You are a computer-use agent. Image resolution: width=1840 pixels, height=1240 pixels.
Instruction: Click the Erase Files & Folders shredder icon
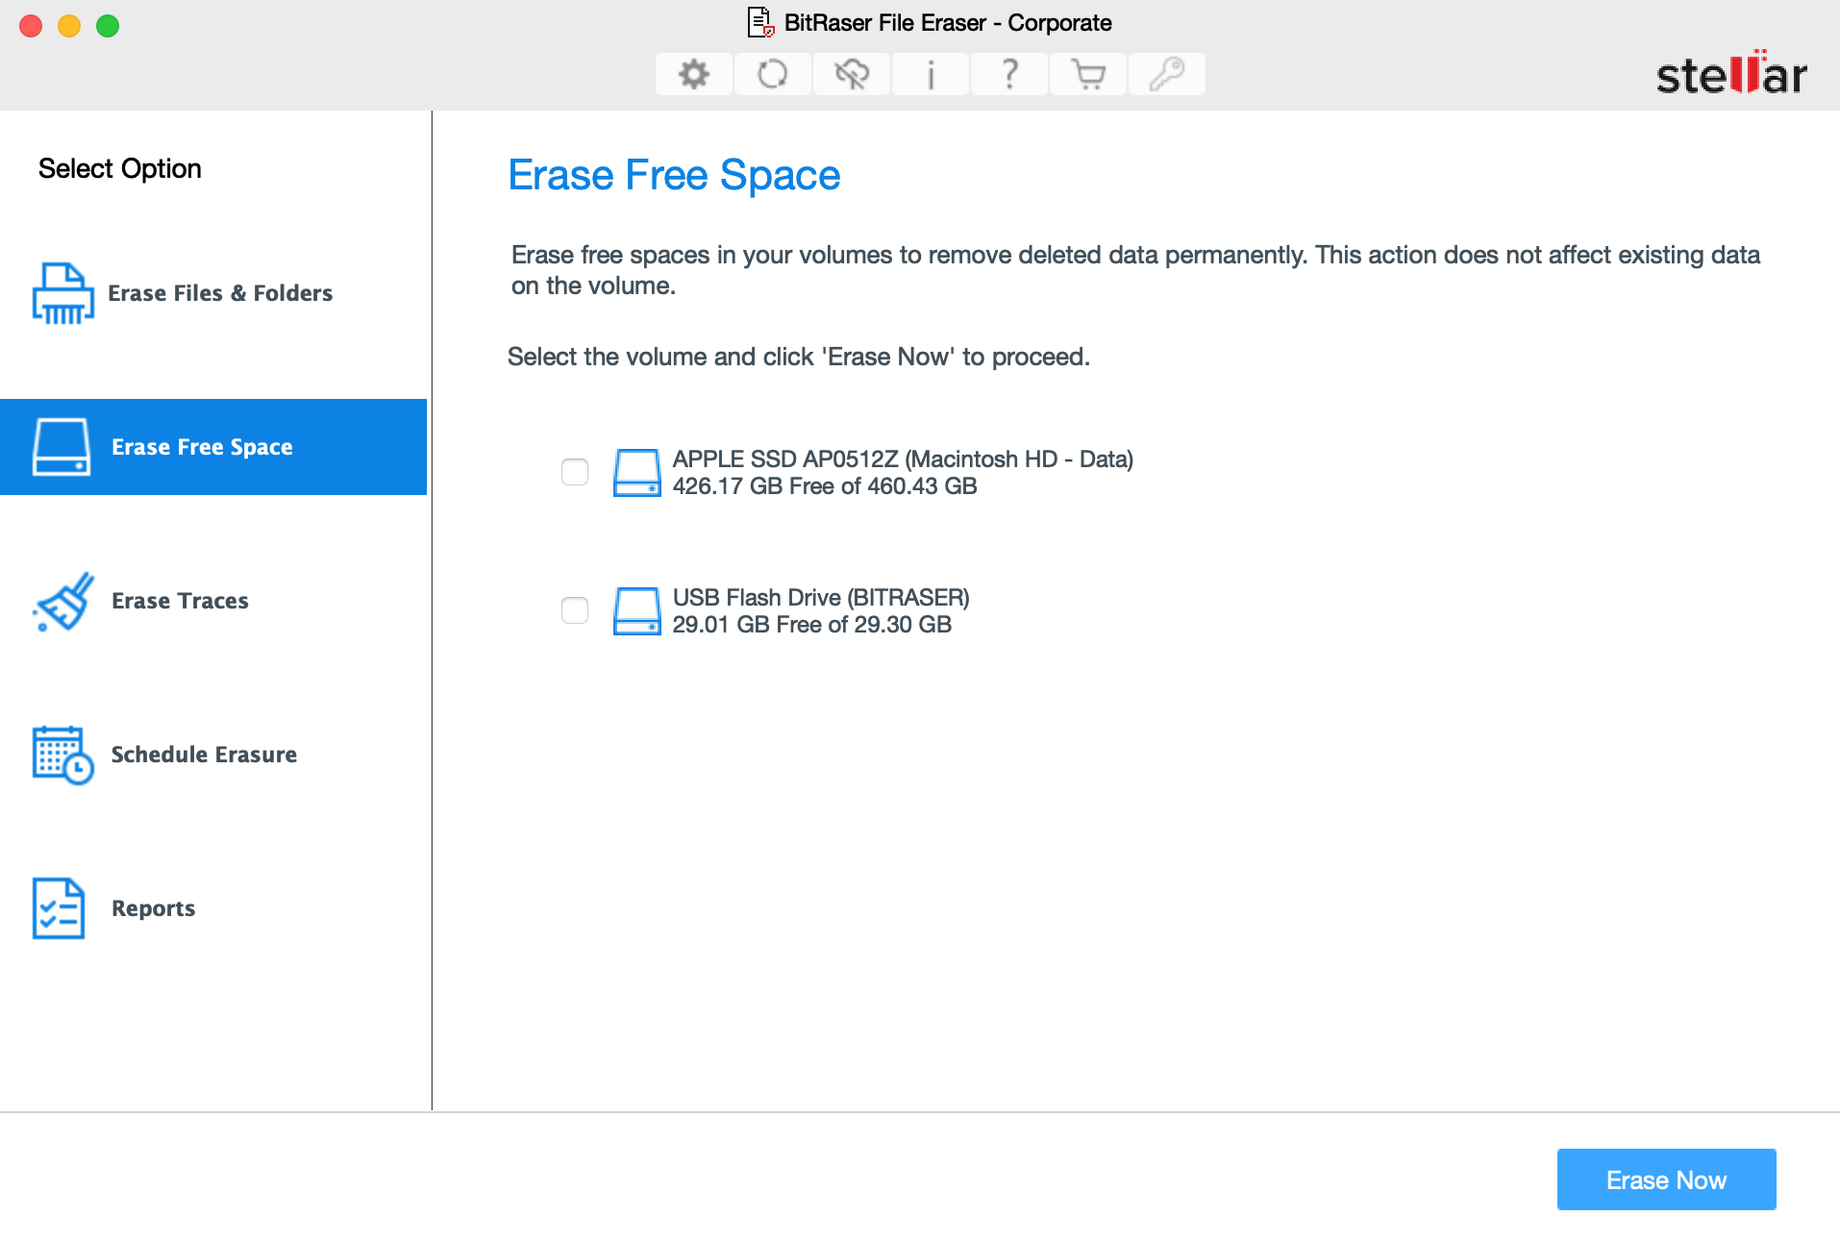pos(62,293)
